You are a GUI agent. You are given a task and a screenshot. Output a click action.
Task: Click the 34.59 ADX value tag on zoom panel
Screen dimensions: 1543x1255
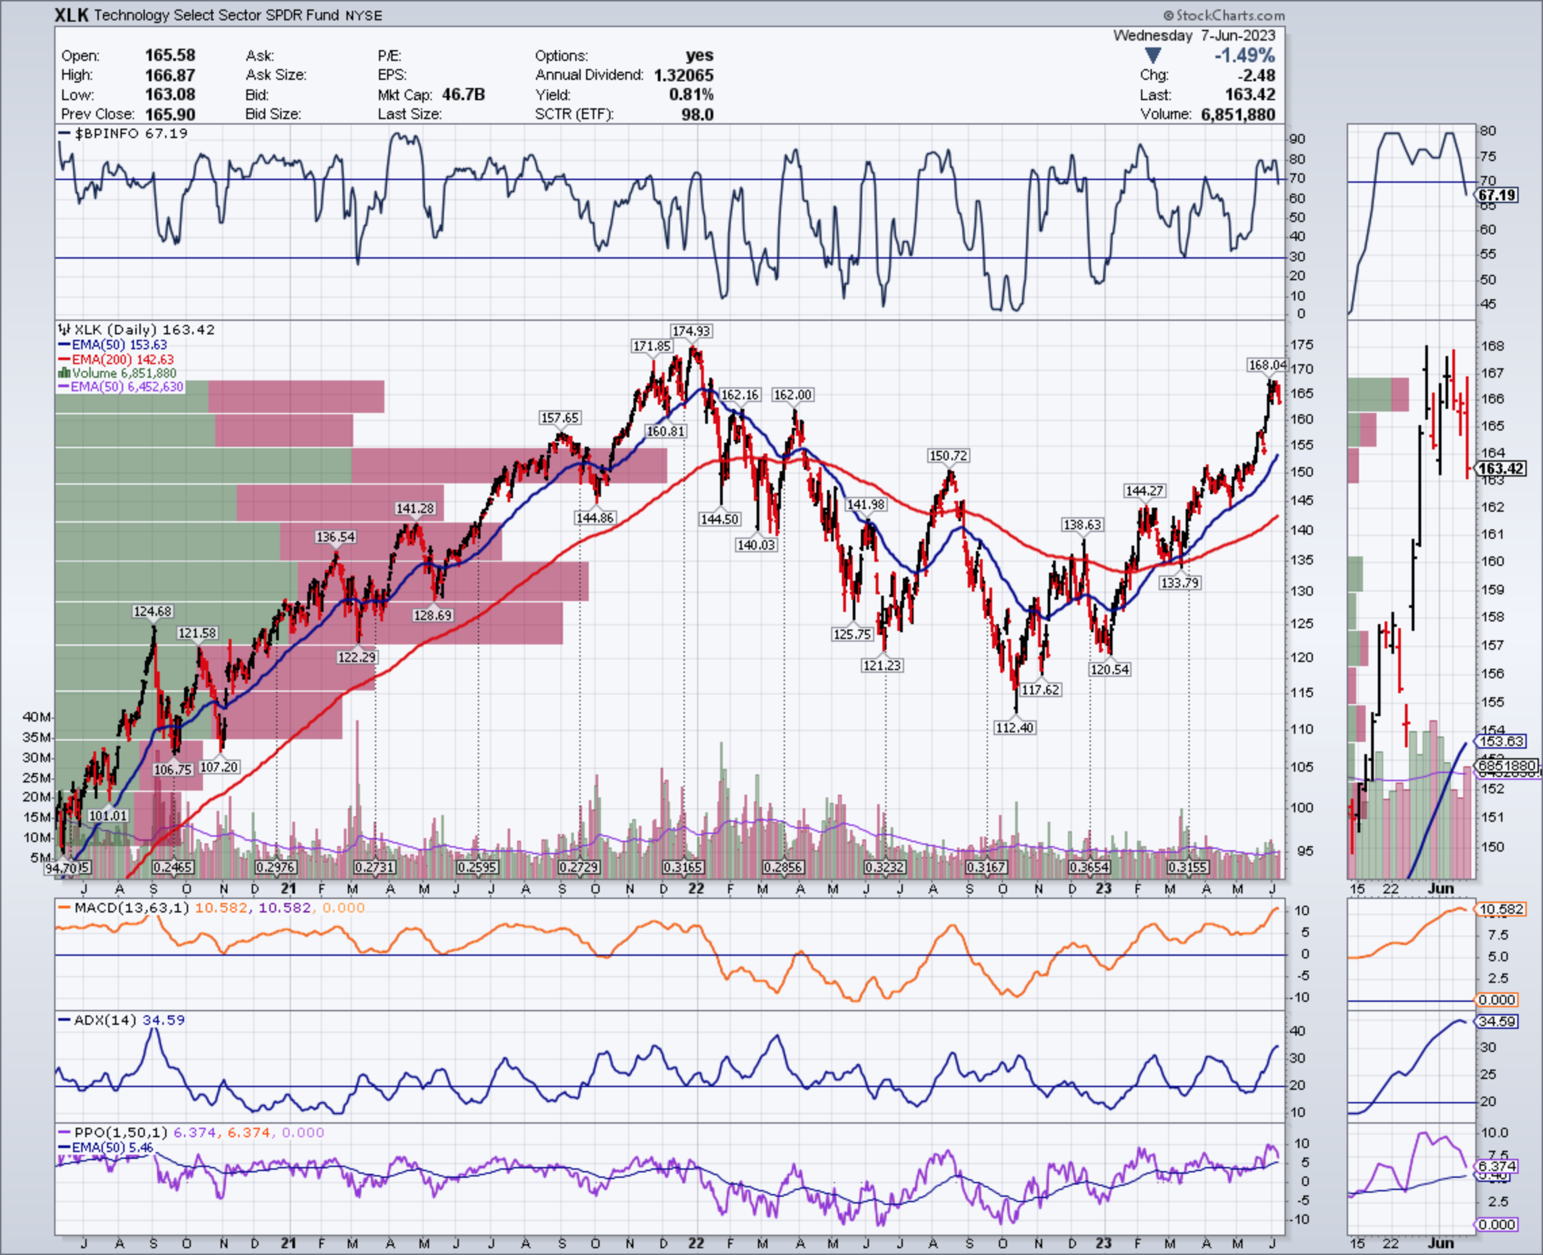(1497, 1021)
